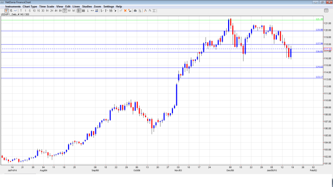Click the zoom in magnifier icon

145,10
